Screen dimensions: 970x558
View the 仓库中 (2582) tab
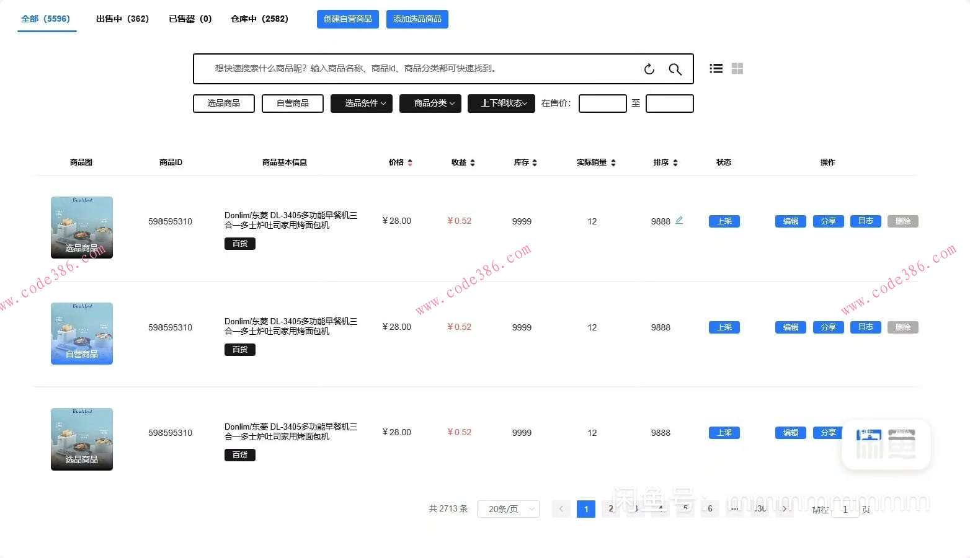259,19
